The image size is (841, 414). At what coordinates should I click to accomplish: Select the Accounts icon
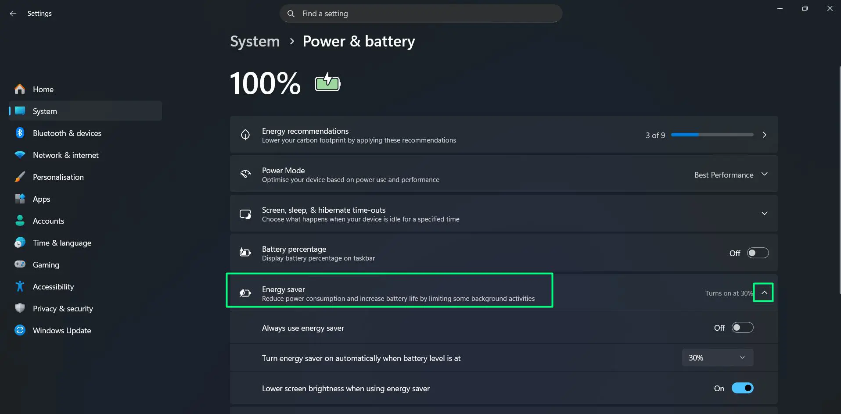(20, 221)
